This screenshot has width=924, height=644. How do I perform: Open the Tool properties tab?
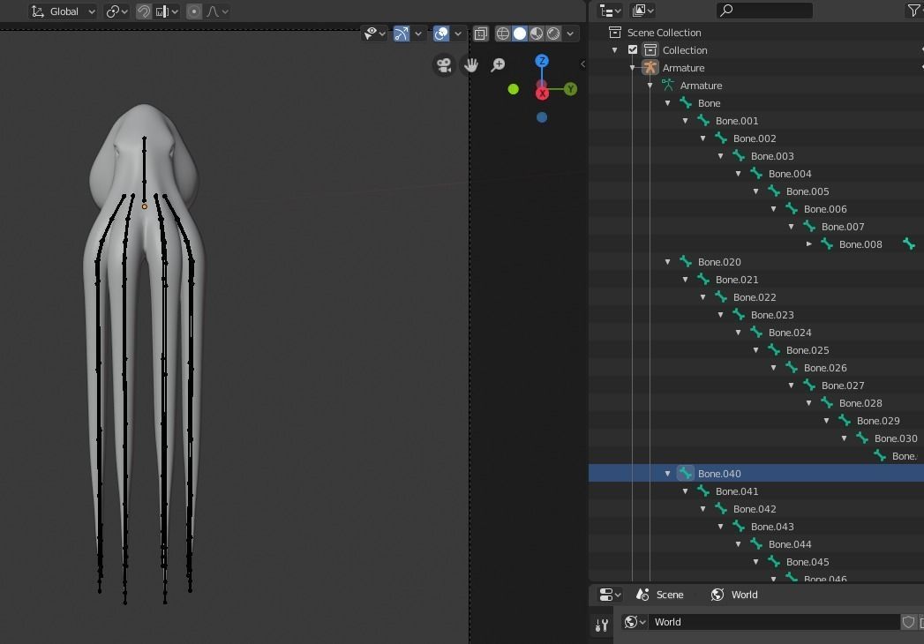tap(601, 625)
